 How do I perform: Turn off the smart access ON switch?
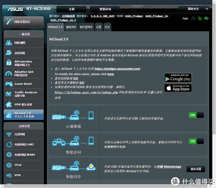196,141
